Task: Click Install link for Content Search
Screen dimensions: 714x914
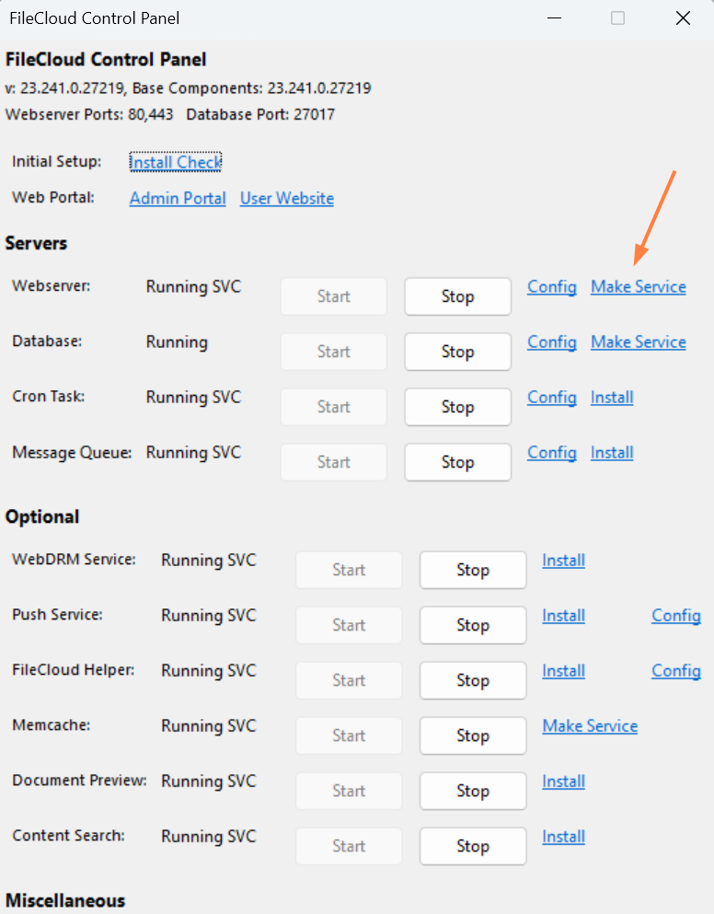Action: click(563, 836)
